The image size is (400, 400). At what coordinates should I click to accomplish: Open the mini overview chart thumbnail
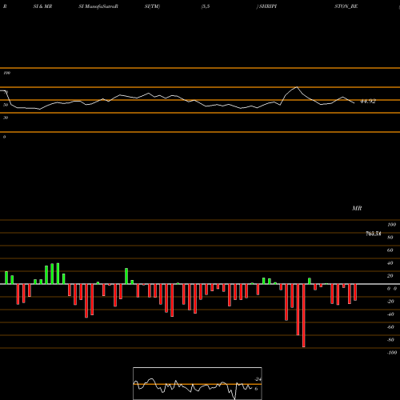tap(198, 383)
